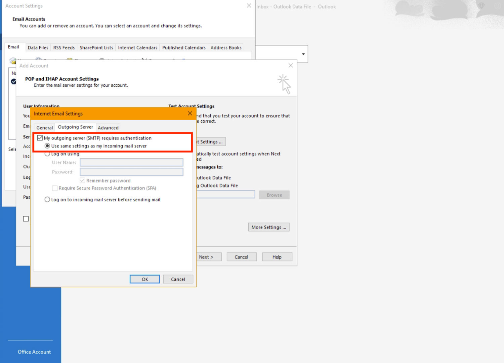Screen dimensions: 504x363
Task: Open the dropdown arrow behind Add Account
Action: (x=303, y=54)
